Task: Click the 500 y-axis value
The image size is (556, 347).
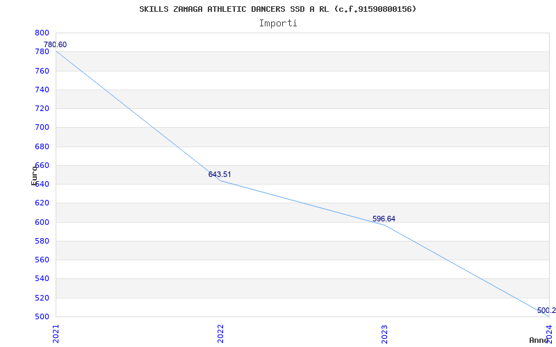Action: point(42,316)
